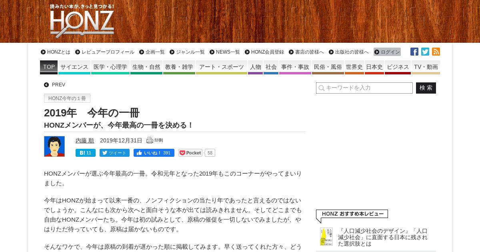The height and width of the screenshot is (252, 480).
Task: Open the レビュアープロフィール link
Action: pyautogui.click(x=105, y=52)
